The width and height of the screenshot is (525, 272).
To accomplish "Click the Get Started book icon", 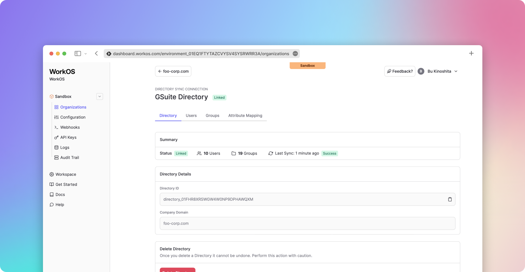I will (x=51, y=185).
